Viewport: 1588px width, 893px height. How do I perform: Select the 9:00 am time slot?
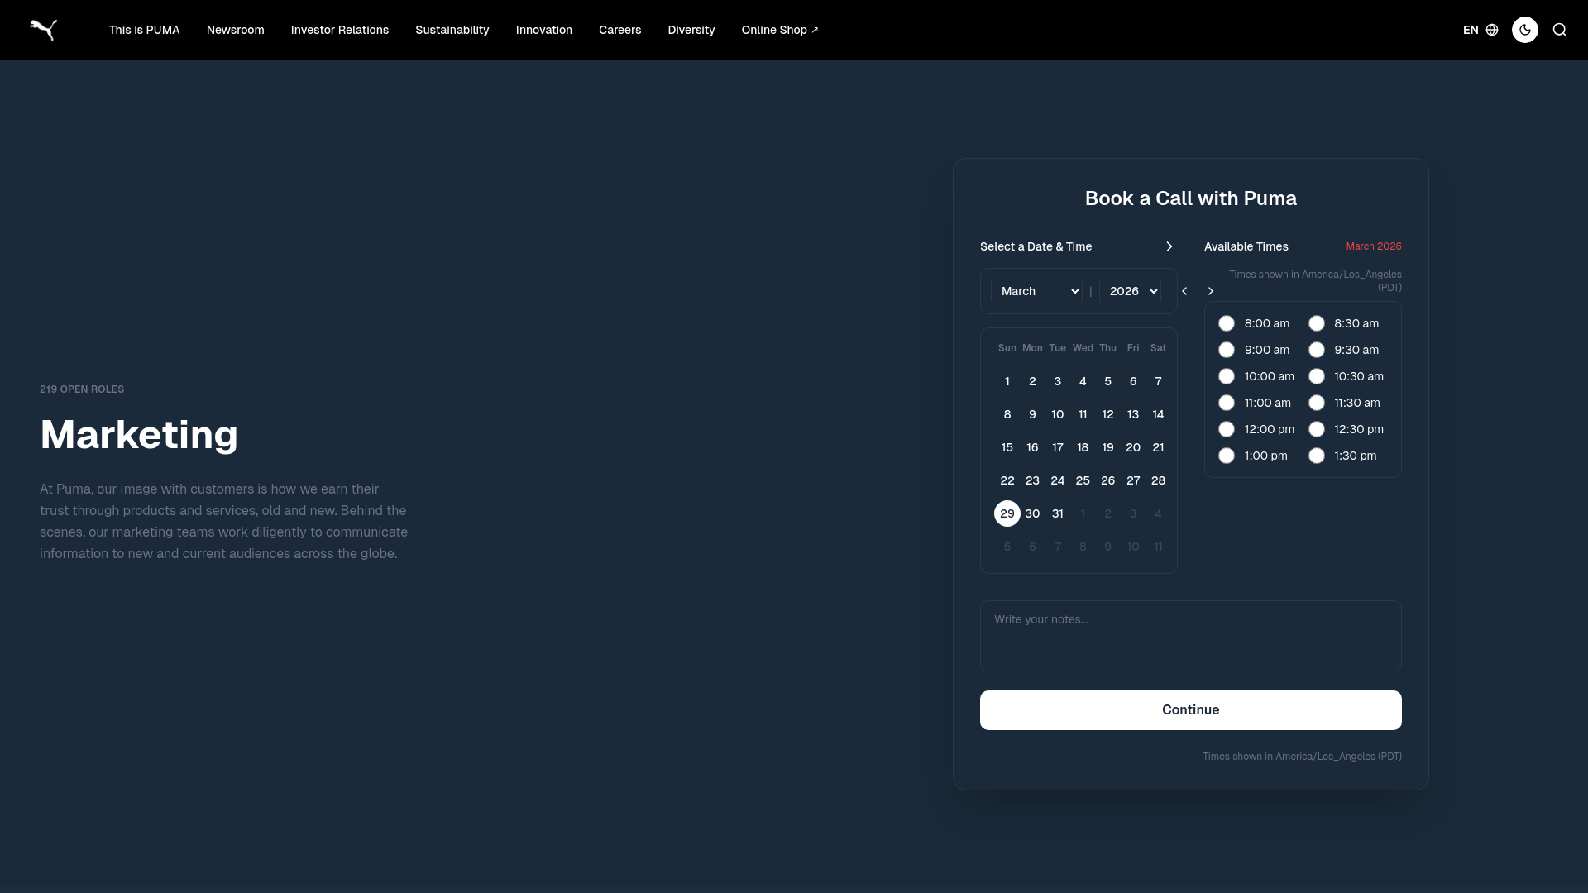[1227, 350]
